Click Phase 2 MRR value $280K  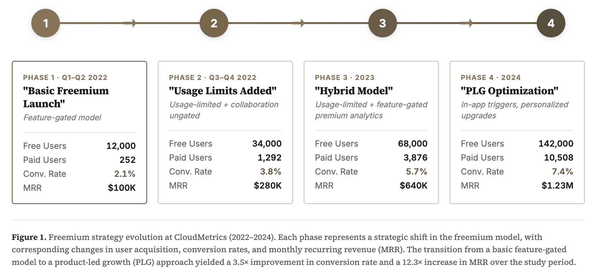pyautogui.click(x=267, y=186)
